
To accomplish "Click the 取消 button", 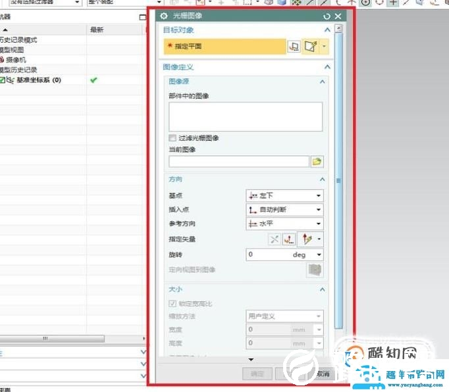I will pyautogui.click(x=323, y=374).
